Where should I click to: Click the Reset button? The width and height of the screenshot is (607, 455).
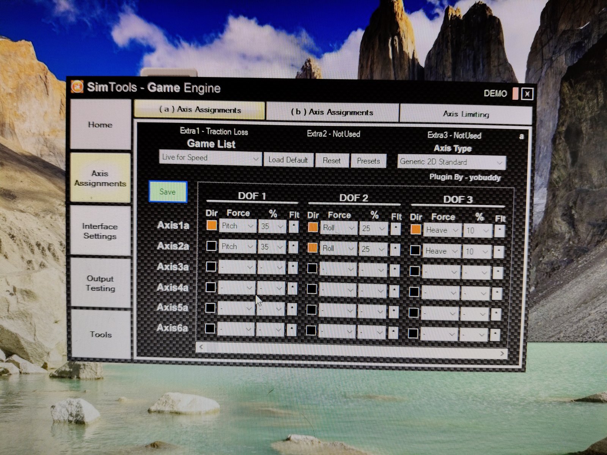pos(332,160)
